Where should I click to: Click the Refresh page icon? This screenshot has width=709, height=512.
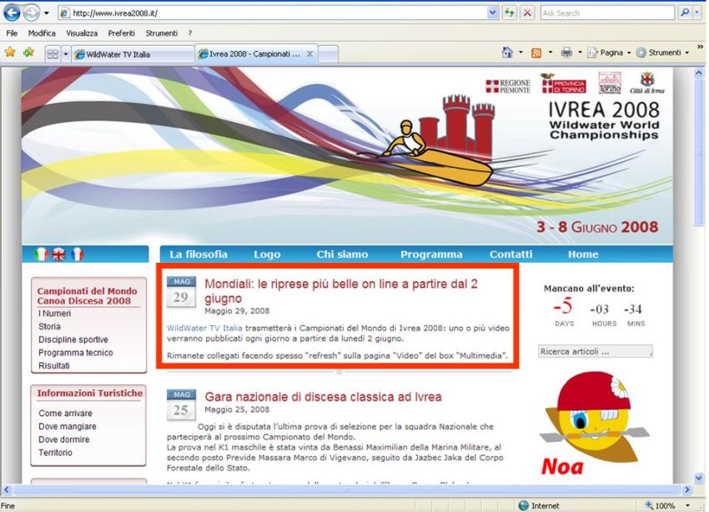click(x=509, y=13)
